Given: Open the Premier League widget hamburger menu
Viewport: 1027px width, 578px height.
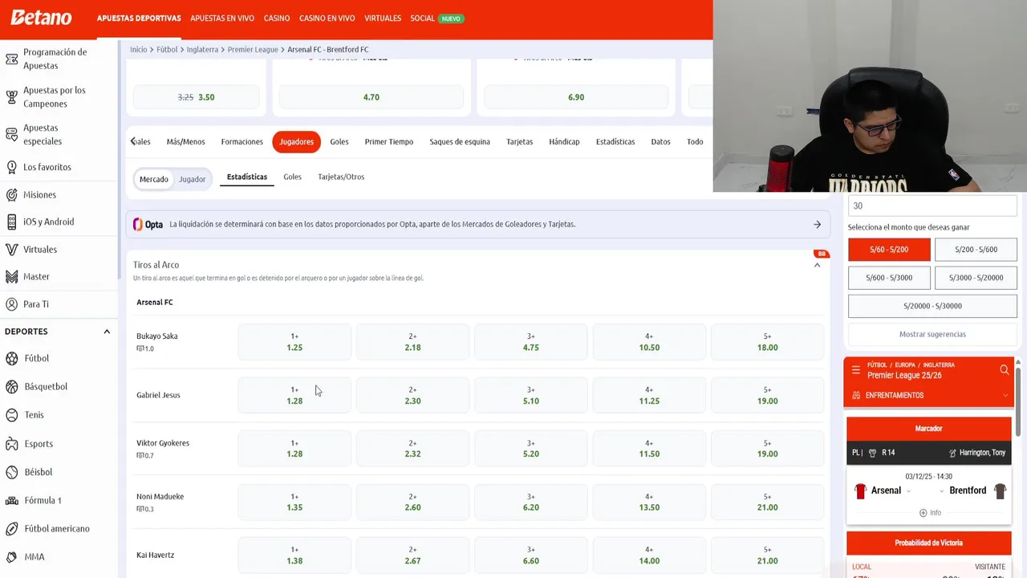Looking at the screenshot, I should (x=856, y=370).
